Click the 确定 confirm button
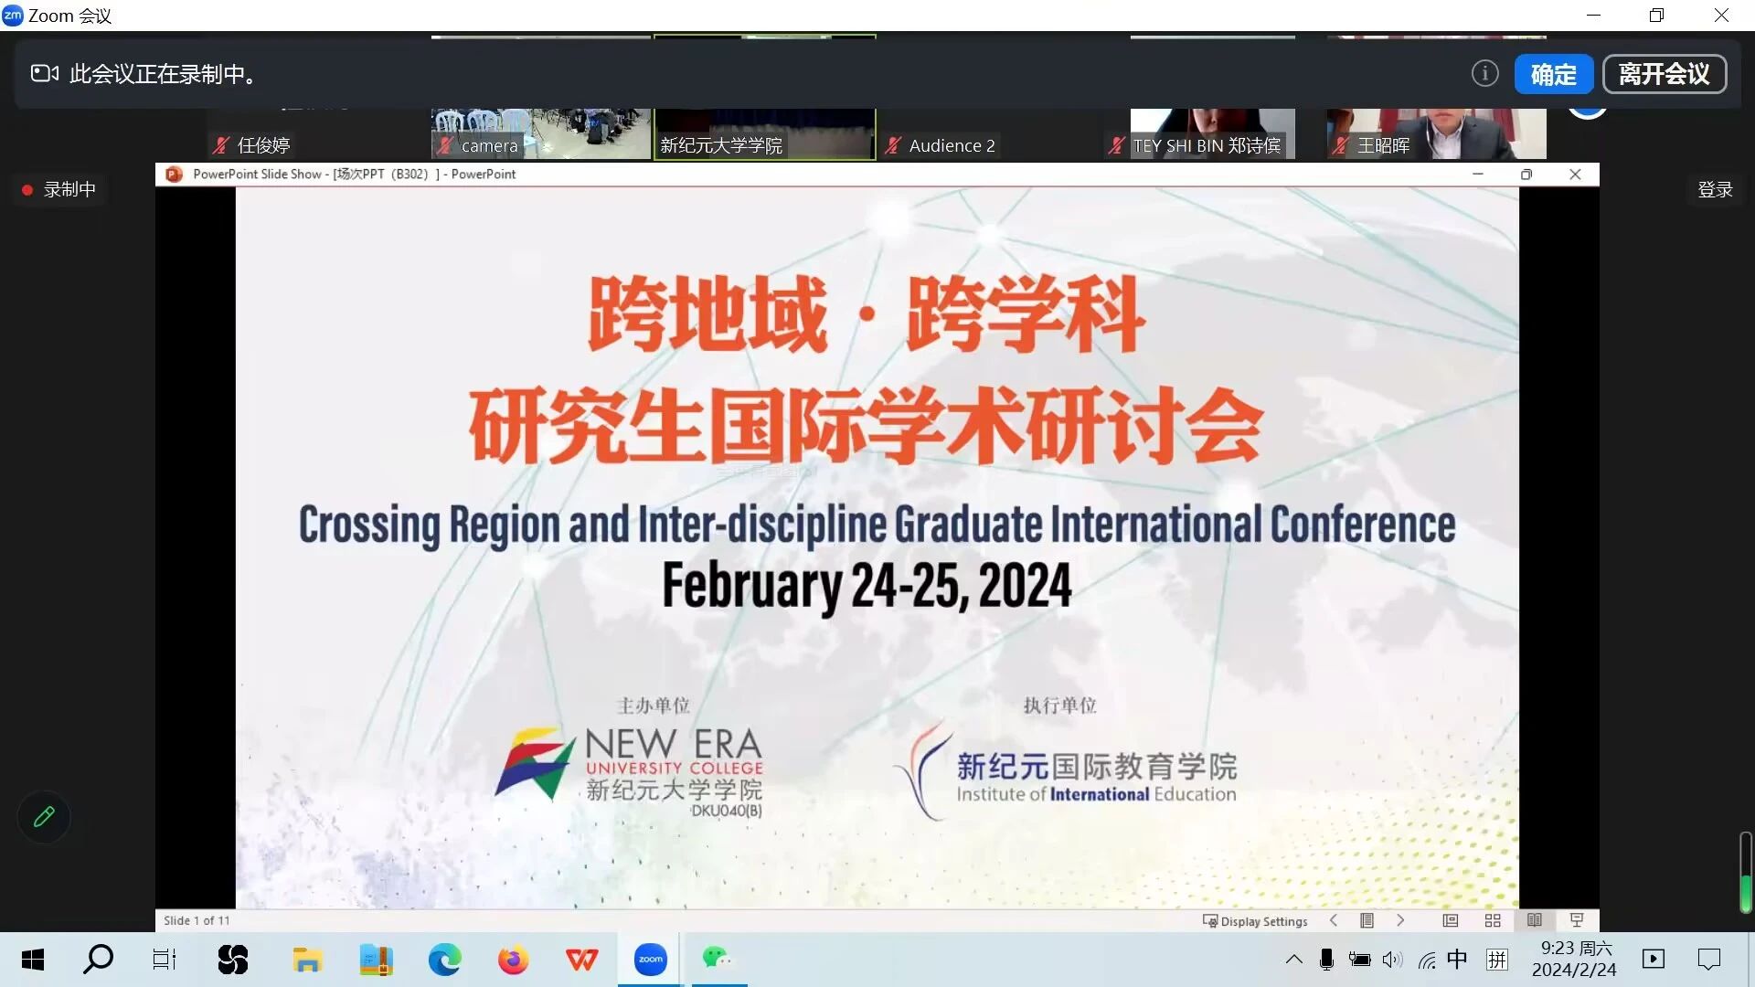Viewport: 1755px width, 987px height. pos(1553,74)
